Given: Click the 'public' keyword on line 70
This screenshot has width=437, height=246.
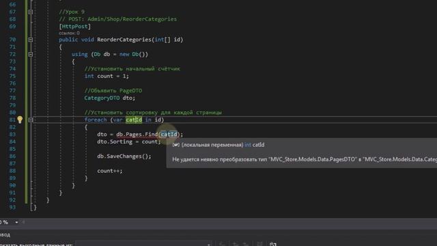Looking at the screenshot, I should coord(68,40).
